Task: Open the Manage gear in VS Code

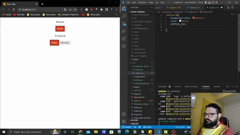Action: click(124, 121)
